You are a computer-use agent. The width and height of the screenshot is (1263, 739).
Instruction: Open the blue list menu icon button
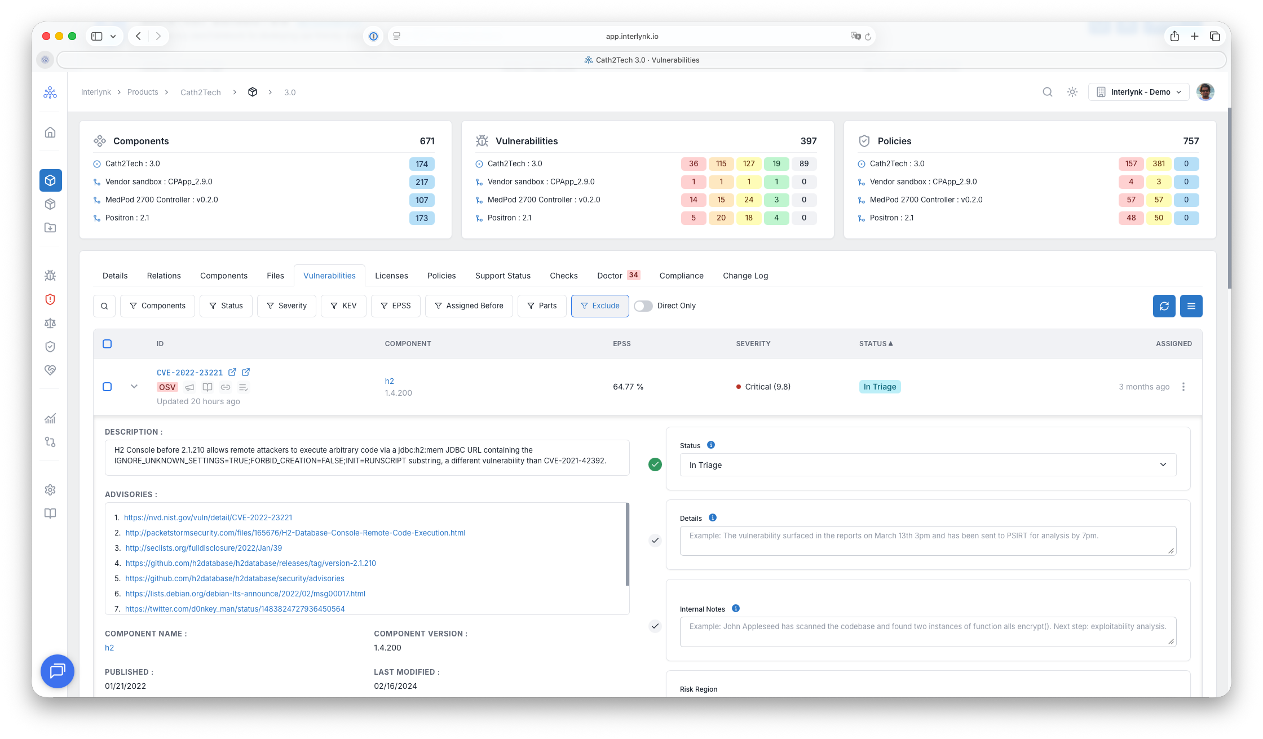tap(1191, 306)
